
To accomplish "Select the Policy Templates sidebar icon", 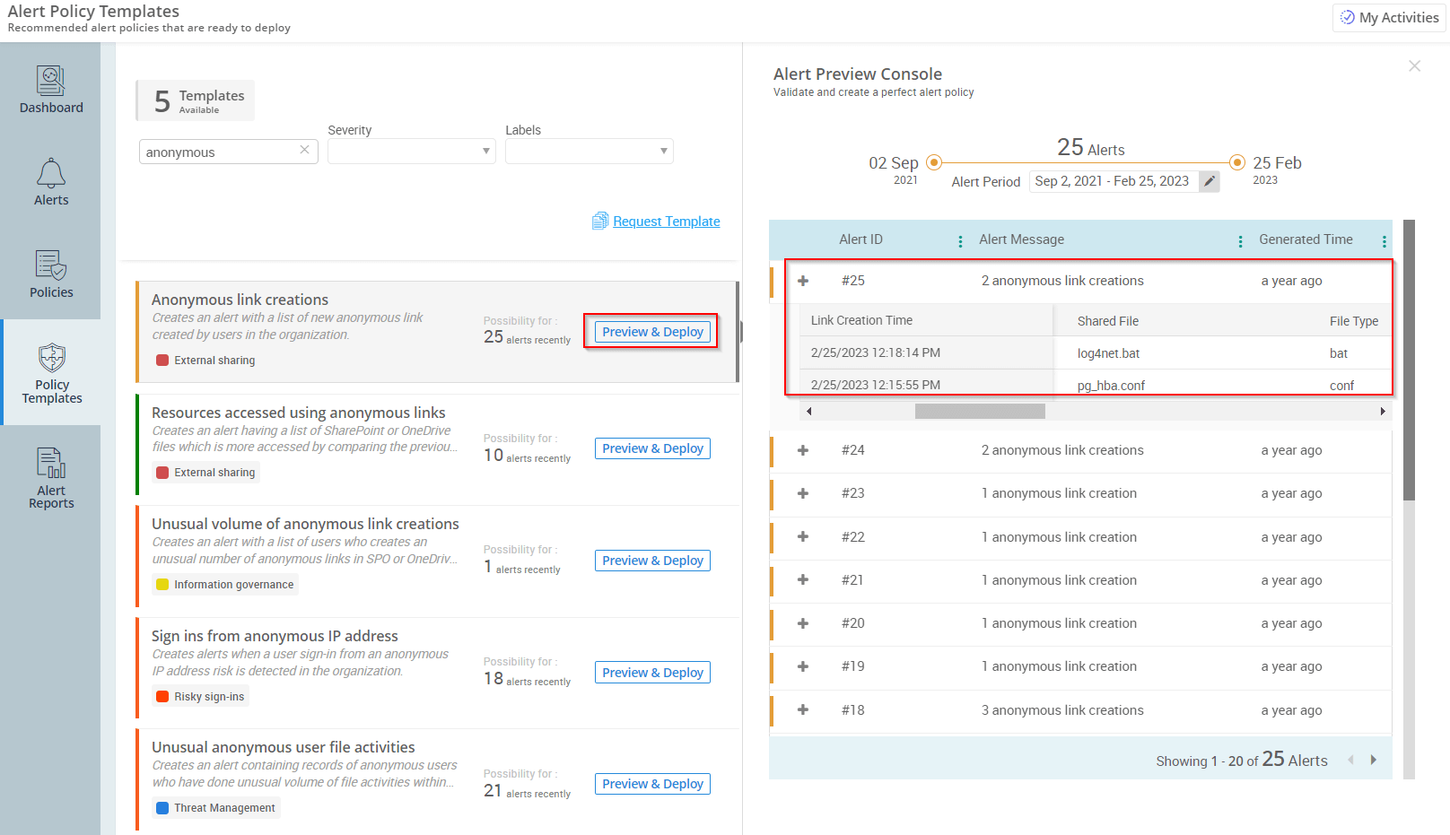I will (51, 373).
